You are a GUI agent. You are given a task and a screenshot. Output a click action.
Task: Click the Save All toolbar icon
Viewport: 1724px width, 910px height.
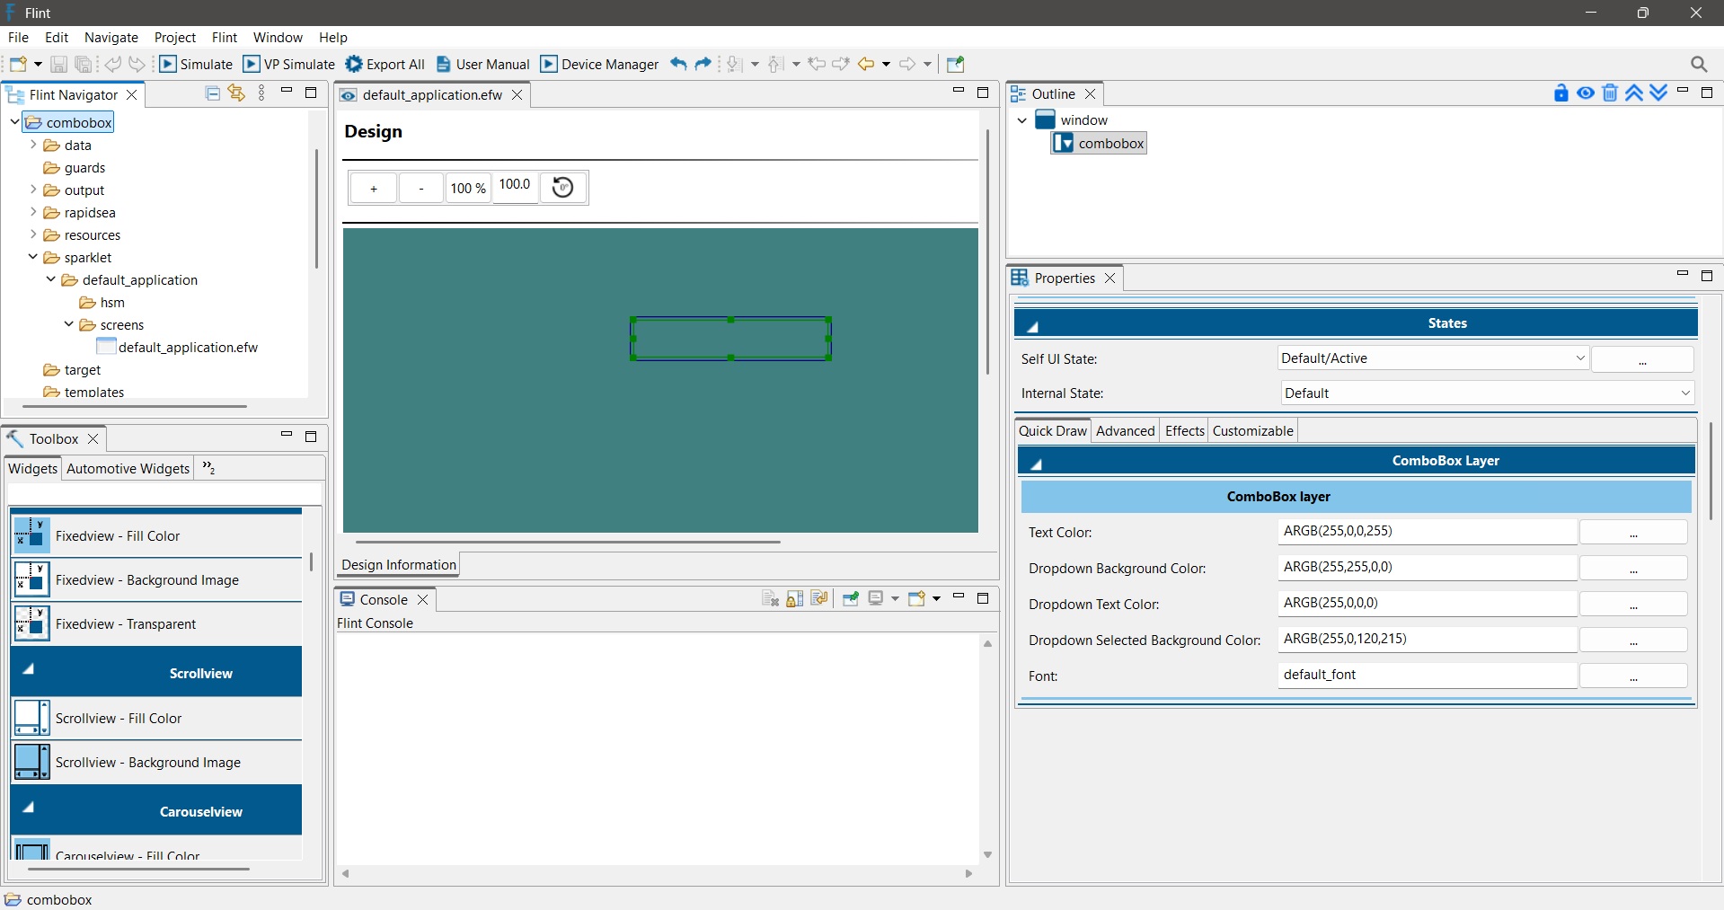[84, 64]
